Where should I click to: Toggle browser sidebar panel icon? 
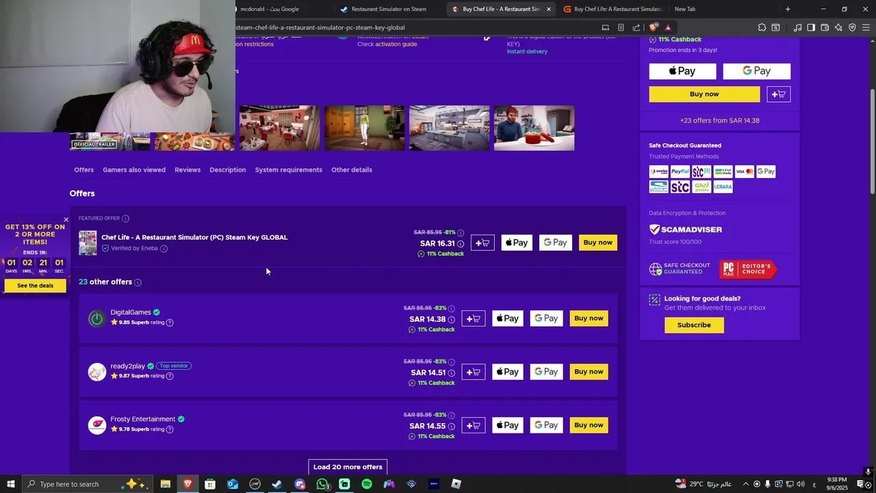(811, 27)
